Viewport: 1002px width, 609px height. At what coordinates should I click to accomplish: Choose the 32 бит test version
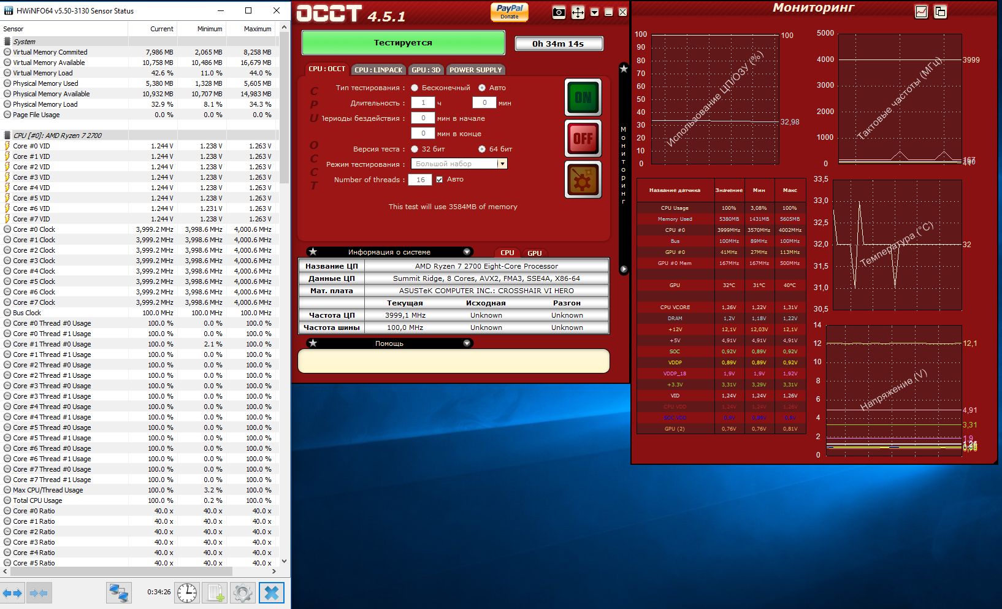coord(415,149)
